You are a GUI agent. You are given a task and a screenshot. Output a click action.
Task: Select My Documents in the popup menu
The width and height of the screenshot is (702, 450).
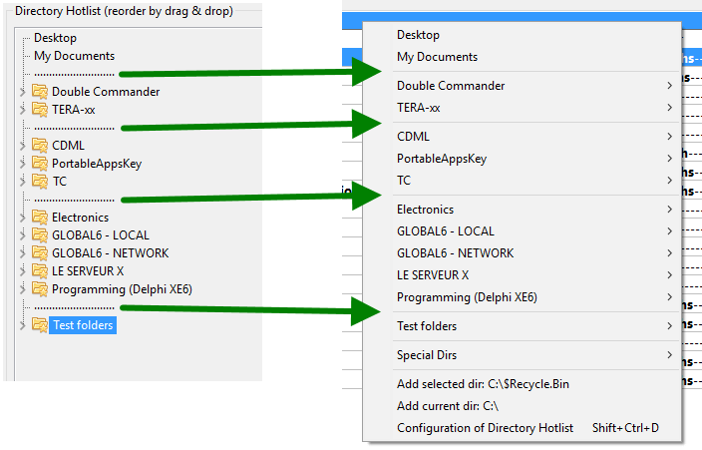437,57
